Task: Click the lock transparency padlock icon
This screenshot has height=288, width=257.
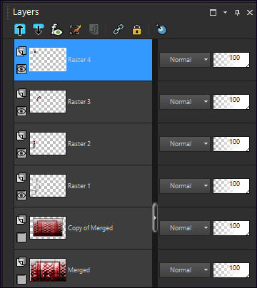Action: point(137,30)
